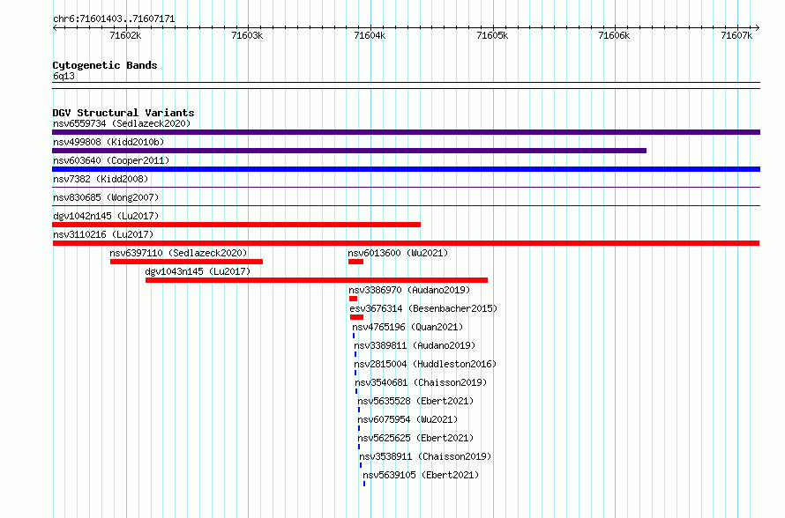785x518 pixels.
Task: Select the dgv1043n145 (Lu2017) red bar
Action: [317, 280]
